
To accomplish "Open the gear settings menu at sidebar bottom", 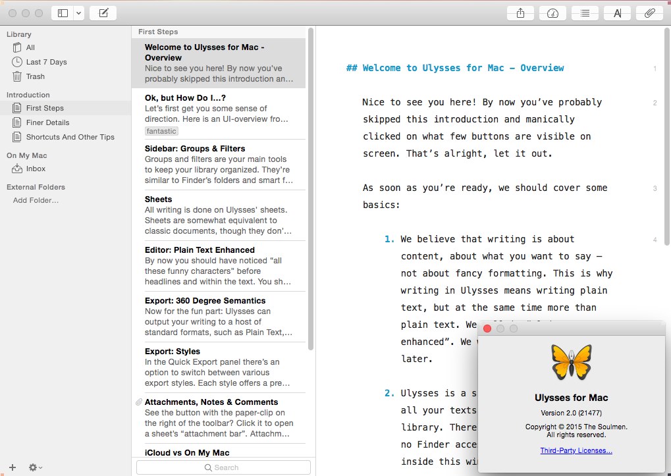I will click(35, 467).
